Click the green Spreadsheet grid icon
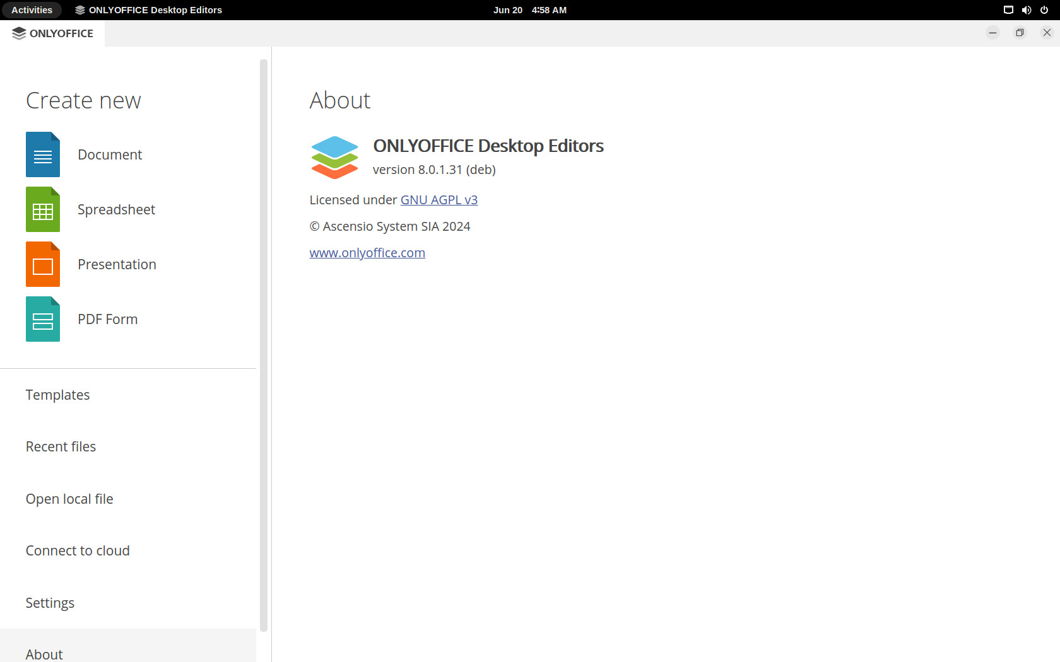 pos(43,209)
